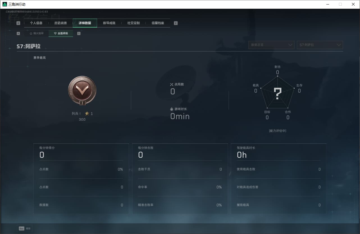Click the 赛季最高 label
This screenshot has width=360, height=234.
40,58
